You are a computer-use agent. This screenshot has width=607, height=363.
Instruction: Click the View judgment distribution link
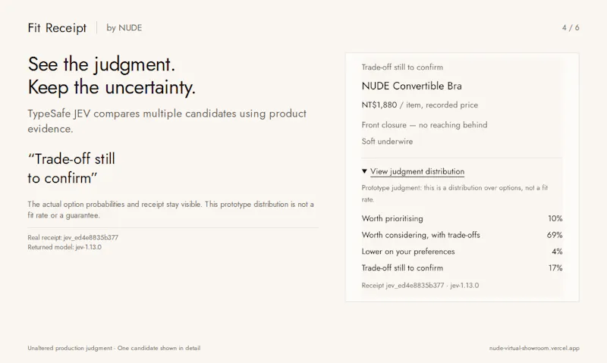[x=417, y=171]
